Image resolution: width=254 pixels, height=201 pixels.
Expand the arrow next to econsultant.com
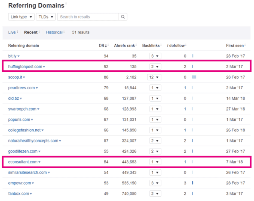coord(39,162)
